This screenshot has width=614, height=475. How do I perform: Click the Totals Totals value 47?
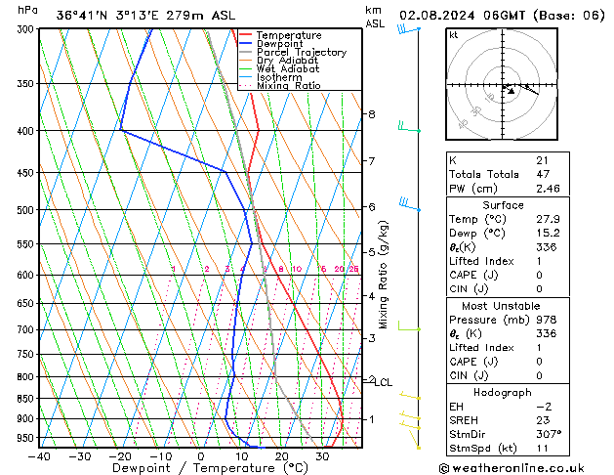[x=543, y=174]
